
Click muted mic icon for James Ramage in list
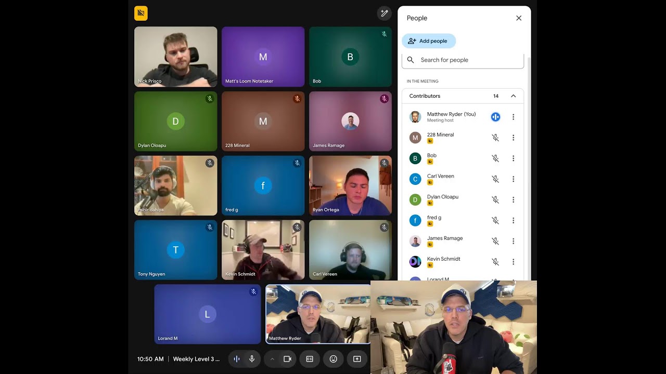495,241
